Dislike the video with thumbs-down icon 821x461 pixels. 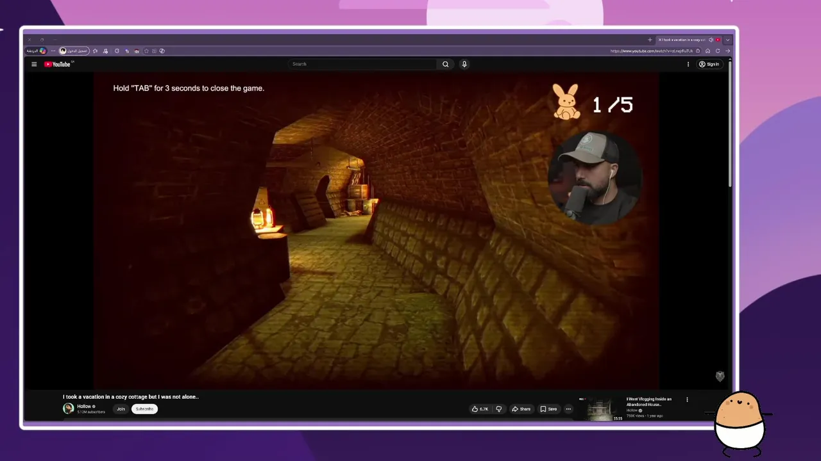point(498,409)
